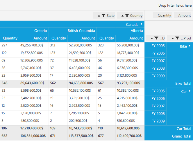Image resolution: width=193 pixels, height=141 pixels.
Task: Select the Quantity value field button
Action: point(162,15)
